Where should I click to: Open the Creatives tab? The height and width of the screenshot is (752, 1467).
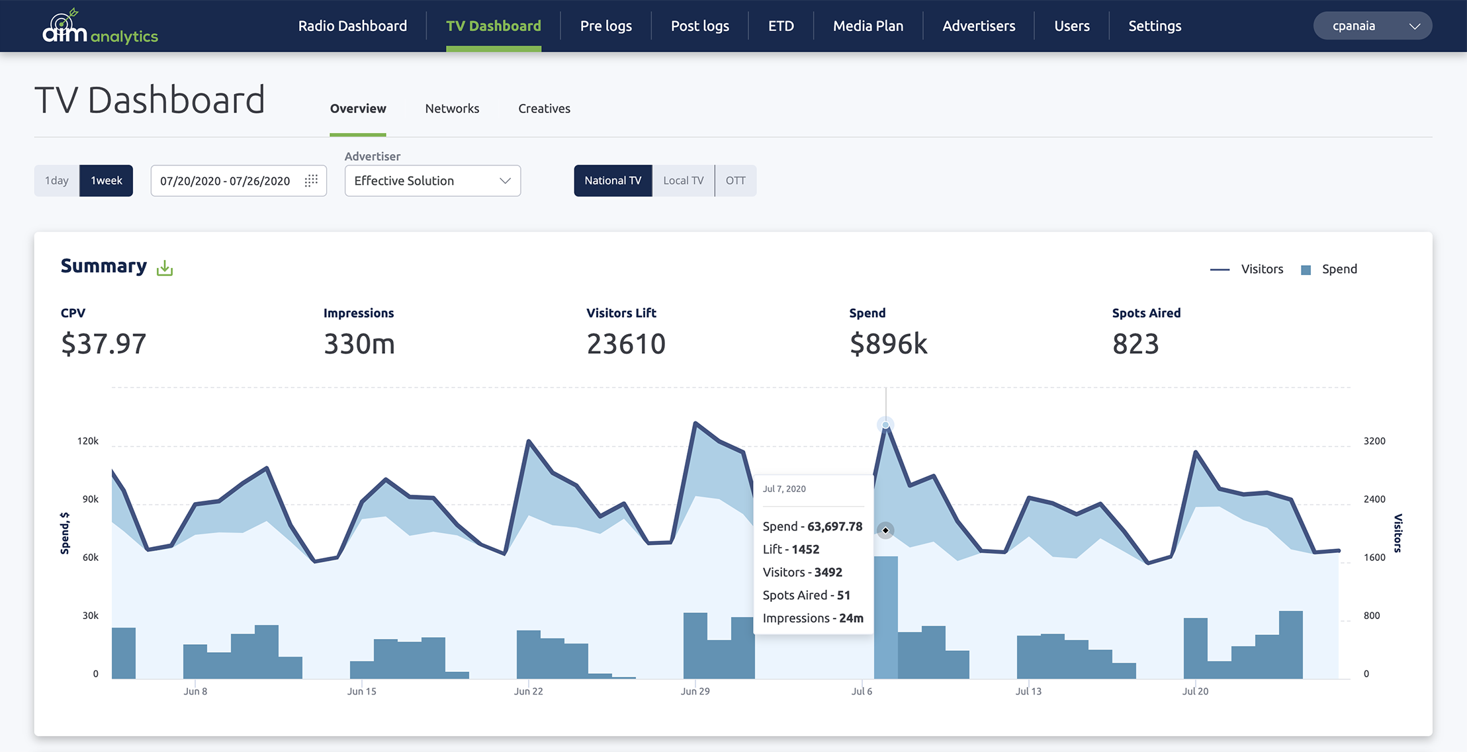point(544,108)
